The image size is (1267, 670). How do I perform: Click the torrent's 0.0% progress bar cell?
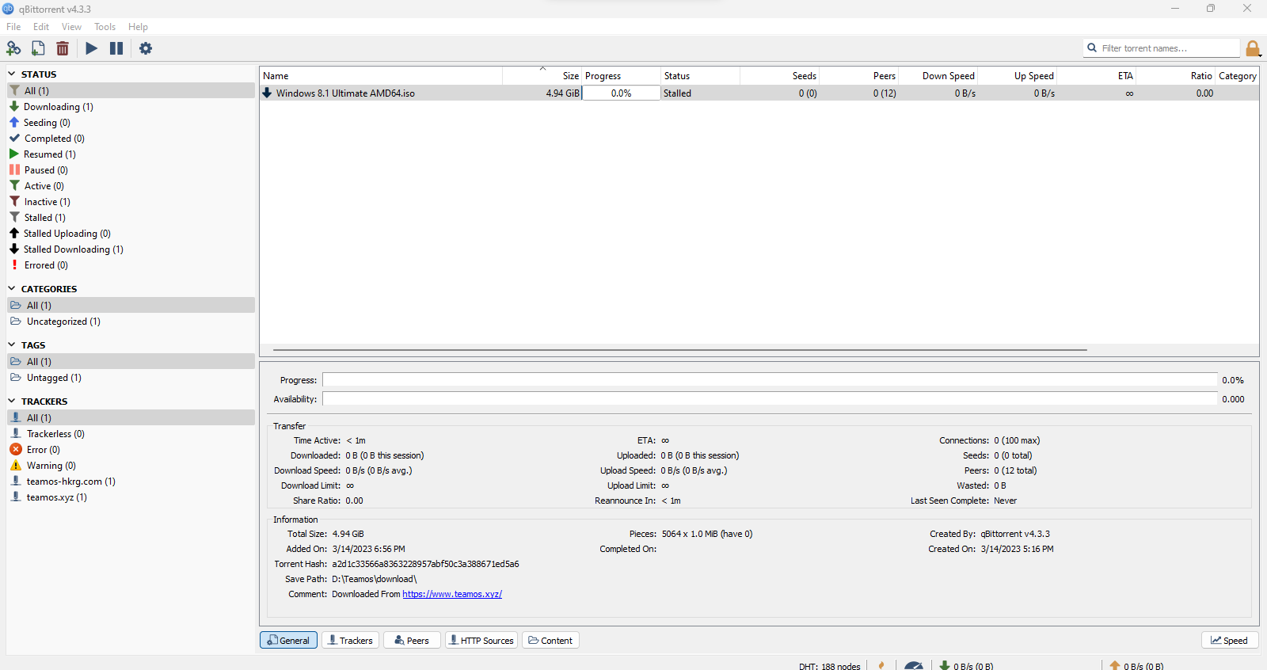tap(622, 93)
